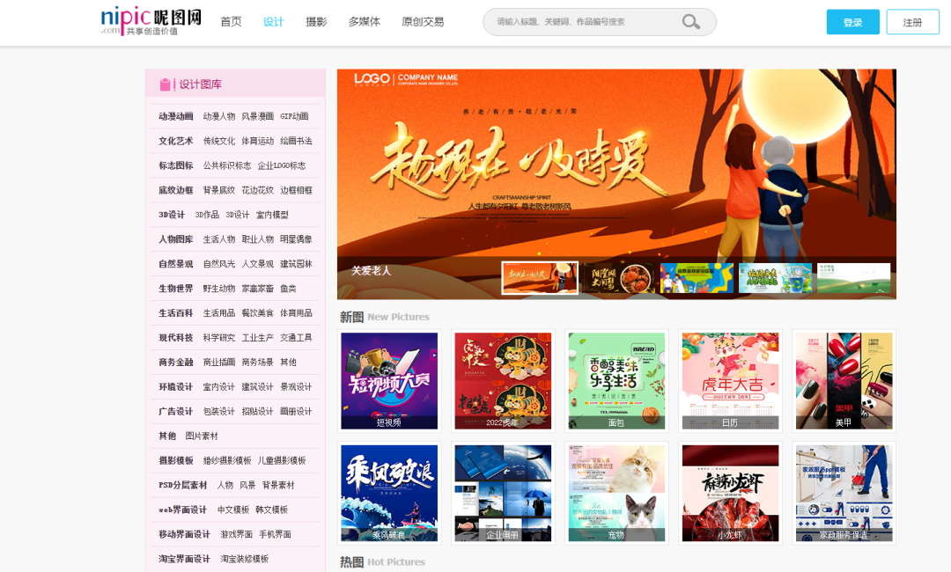Open 室内模型 subcategory
The height and width of the screenshot is (572, 951).
point(272,215)
